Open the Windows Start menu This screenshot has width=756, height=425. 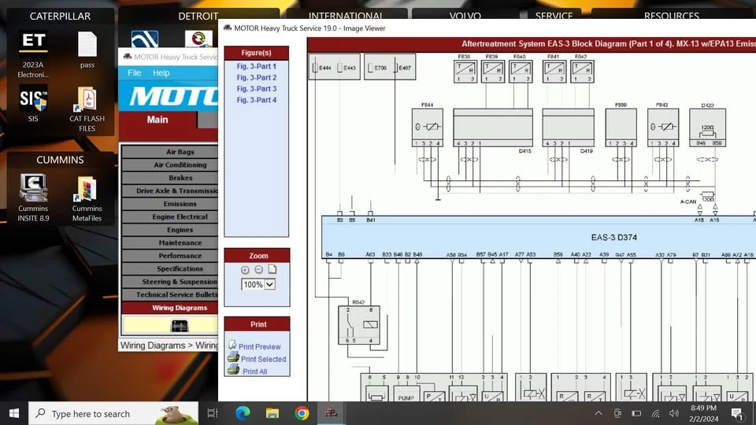pos(14,413)
